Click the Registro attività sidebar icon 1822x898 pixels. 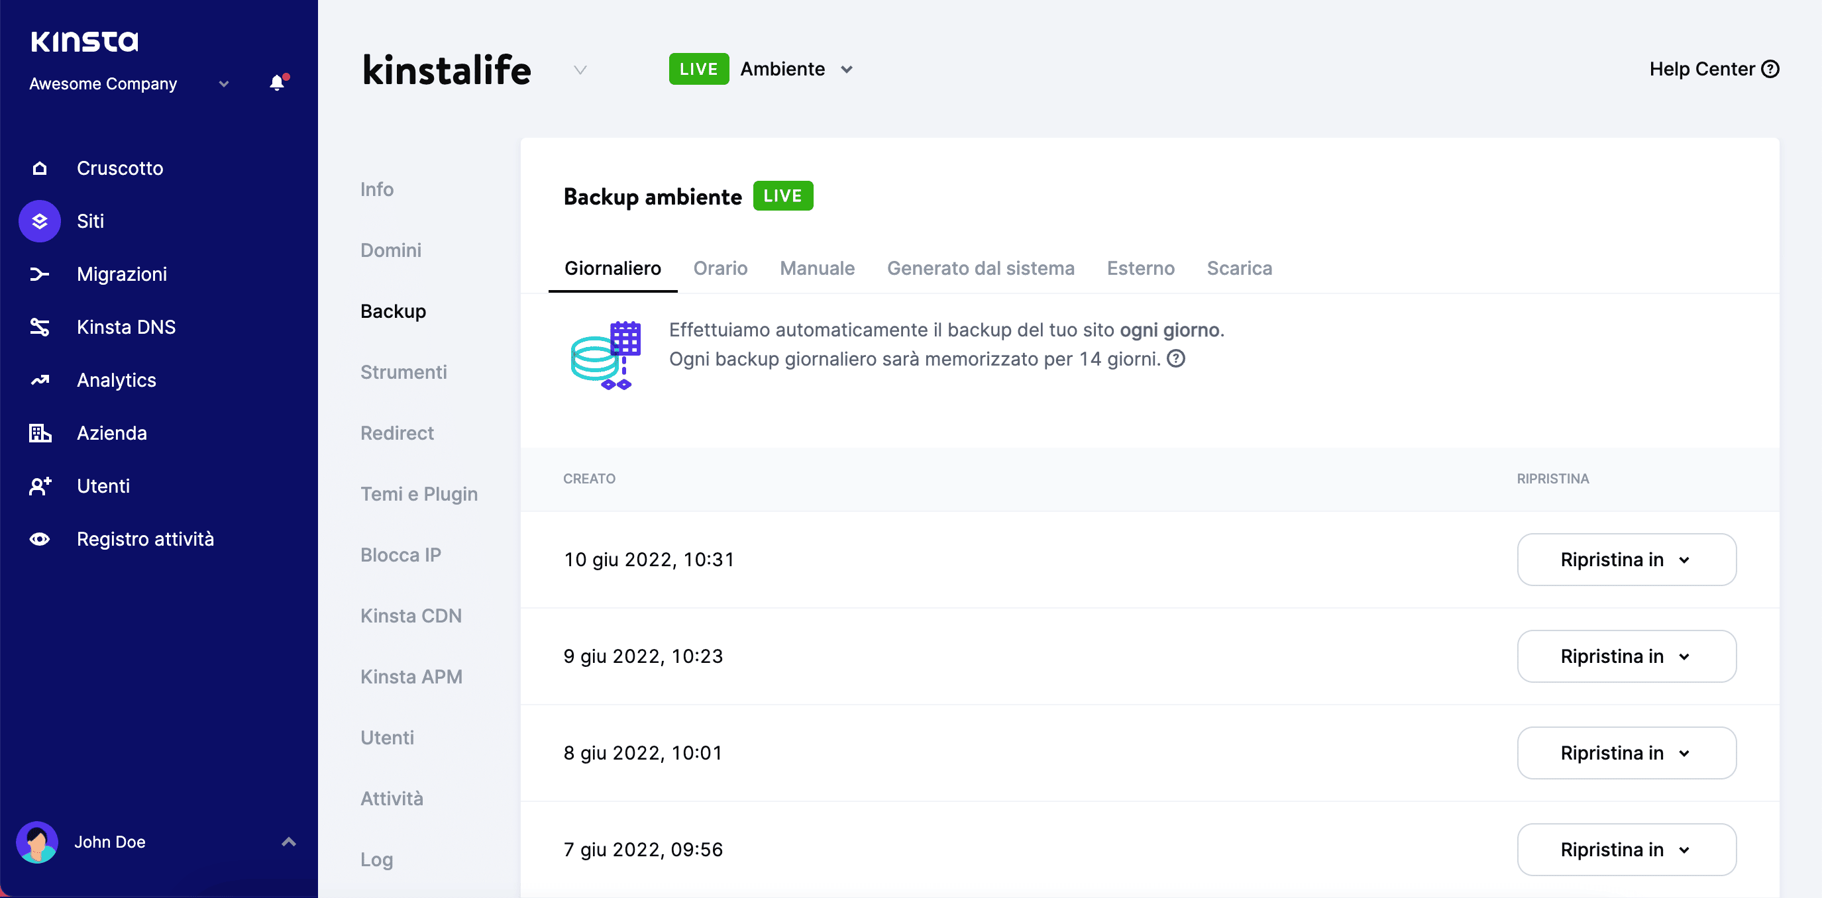pyautogui.click(x=40, y=538)
